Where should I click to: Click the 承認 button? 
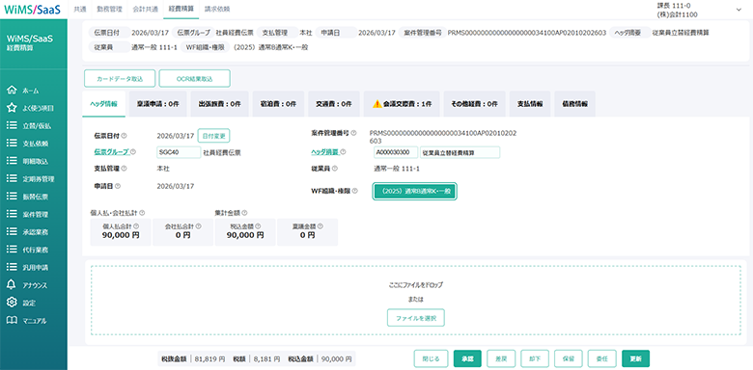pyautogui.click(x=467, y=358)
